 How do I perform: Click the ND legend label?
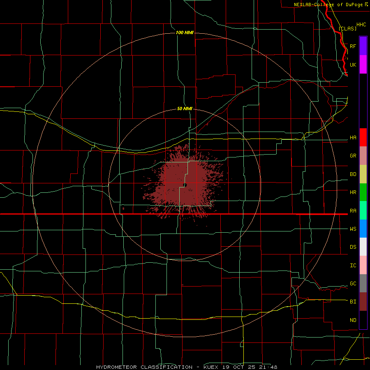353,320
